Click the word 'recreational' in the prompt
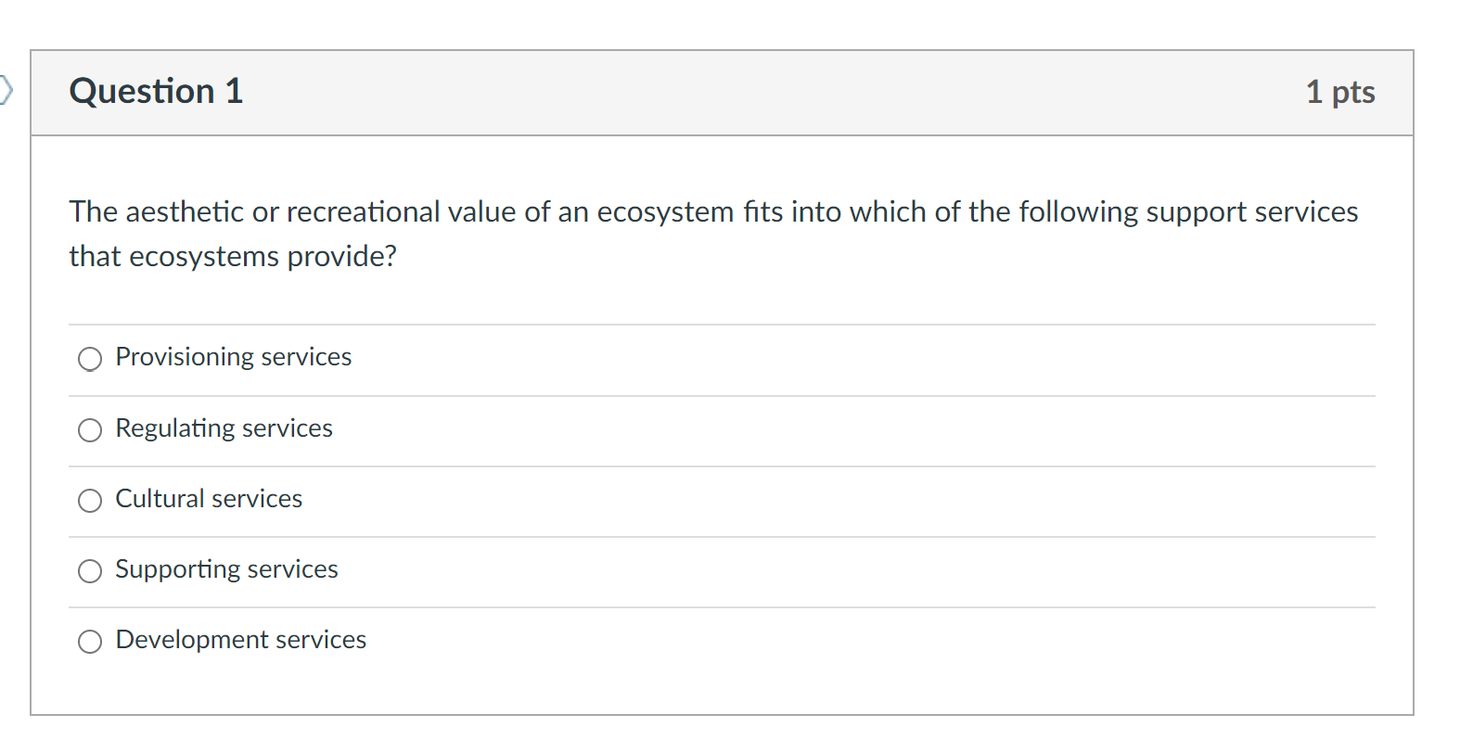1473x740 pixels. 363,212
